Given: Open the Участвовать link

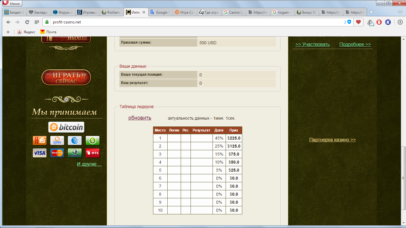Looking at the screenshot, I should click(313, 44).
